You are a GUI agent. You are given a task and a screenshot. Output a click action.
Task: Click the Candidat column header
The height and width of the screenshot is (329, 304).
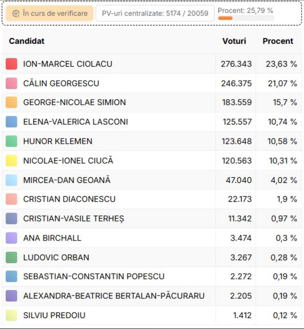[27, 41]
